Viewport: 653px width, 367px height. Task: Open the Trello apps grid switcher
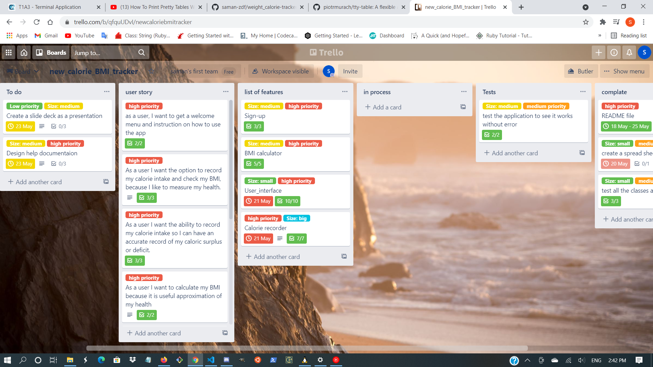[x=9, y=53]
